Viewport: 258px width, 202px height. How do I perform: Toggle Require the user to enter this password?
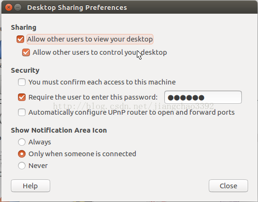coord(22,97)
